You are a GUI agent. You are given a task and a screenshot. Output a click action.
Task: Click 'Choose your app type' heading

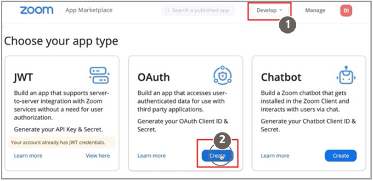(x=61, y=41)
